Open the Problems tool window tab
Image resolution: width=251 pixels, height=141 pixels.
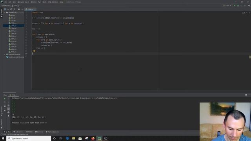click(x=18, y=132)
